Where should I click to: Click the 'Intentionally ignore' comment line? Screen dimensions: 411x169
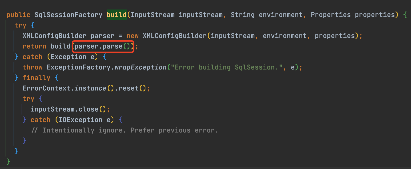pyautogui.click(x=125, y=130)
